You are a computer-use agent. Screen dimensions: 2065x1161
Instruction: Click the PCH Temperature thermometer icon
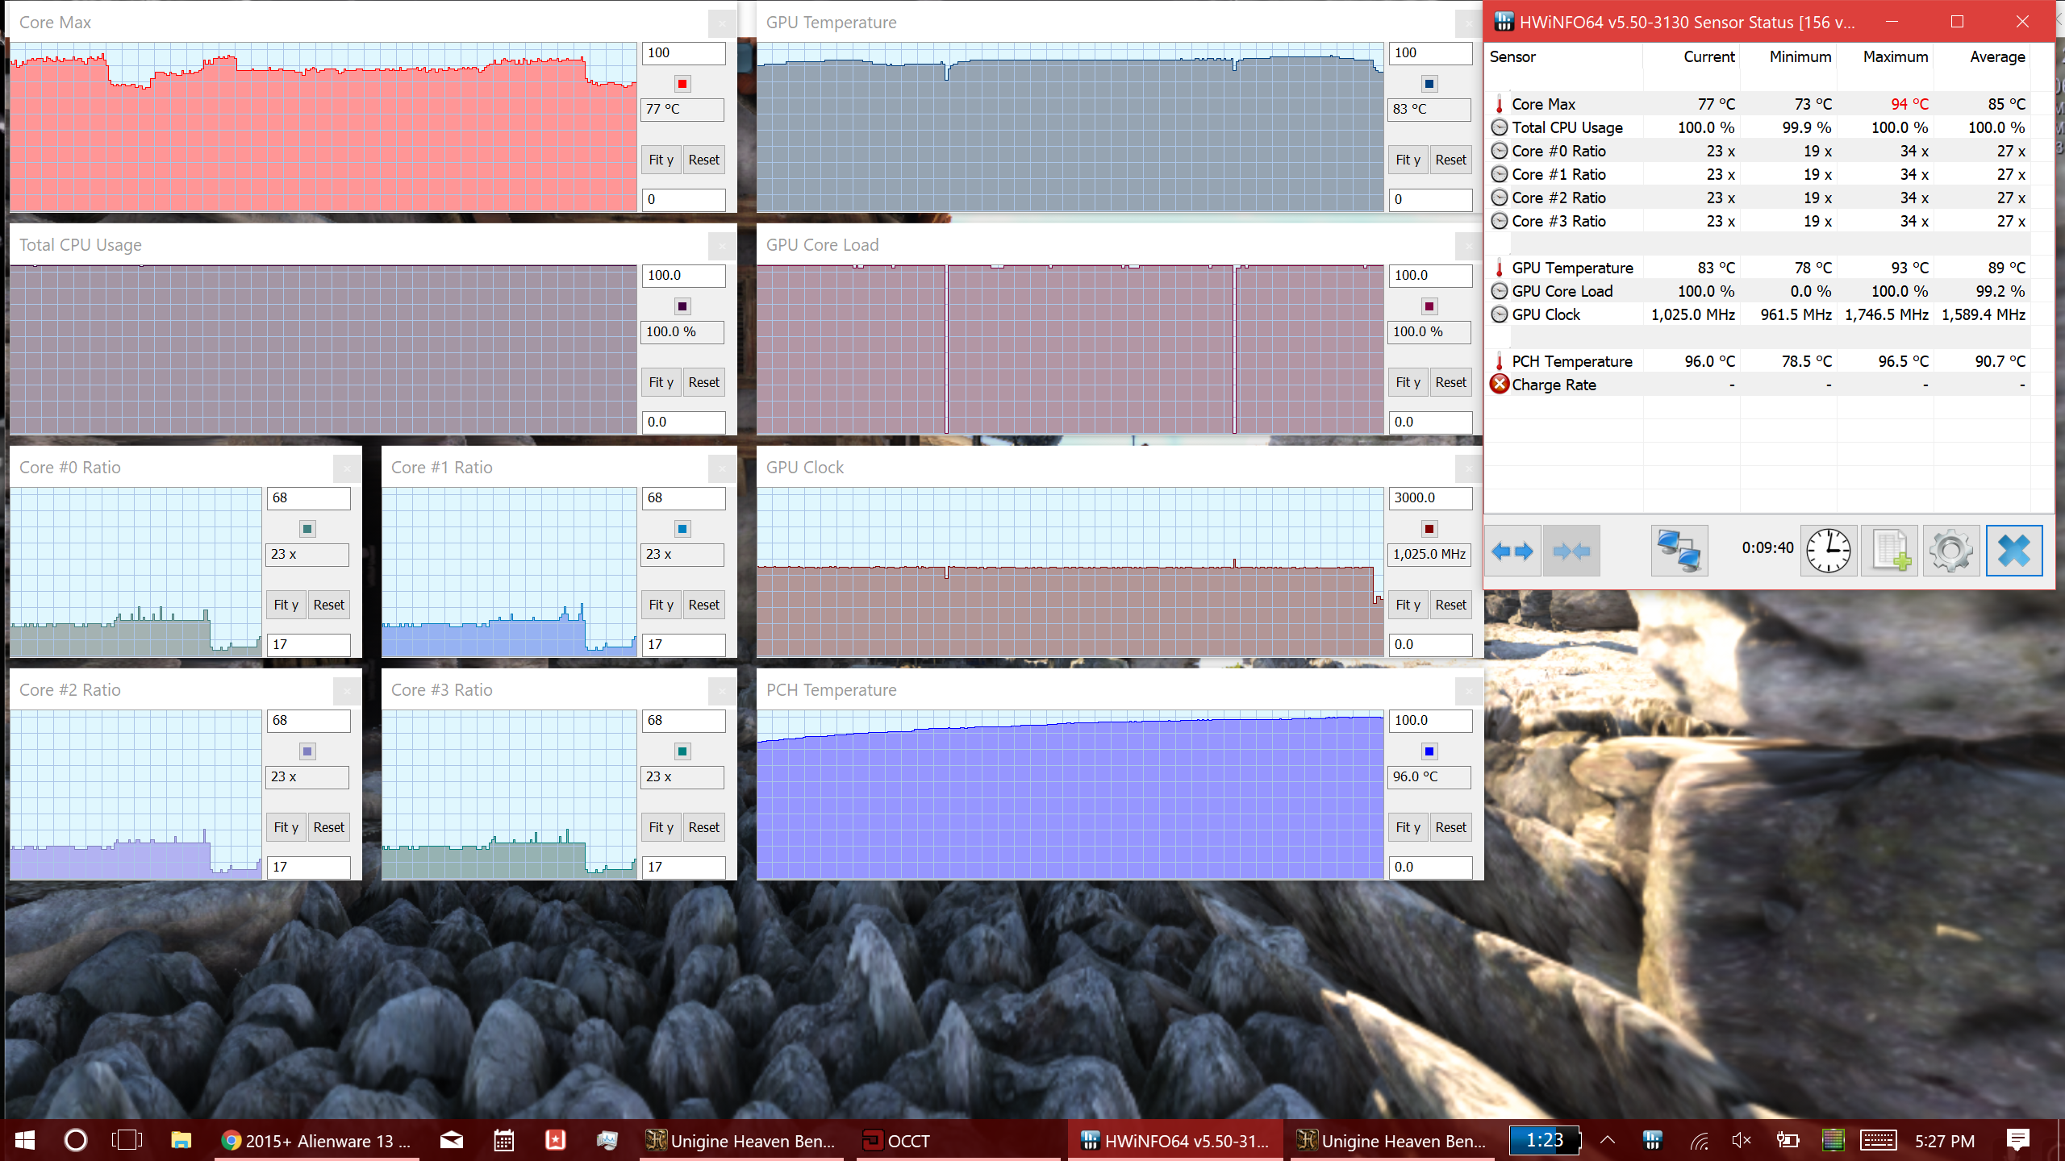pos(1500,361)
